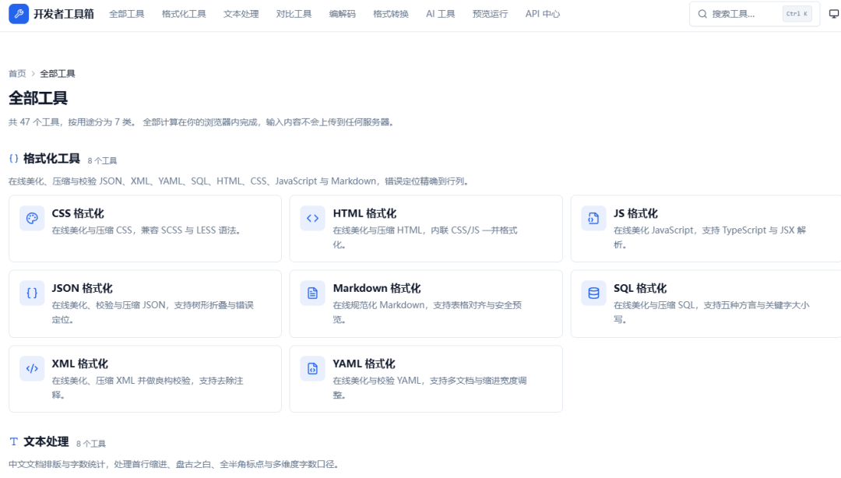
Task: Focus the 搜索工具 search field
Action: pyautogui.click(x=755, y=14)
